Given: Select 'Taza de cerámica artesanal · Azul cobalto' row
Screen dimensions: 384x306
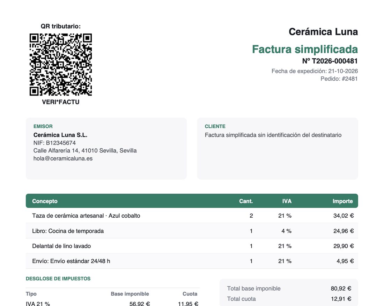Looking at the screenshot, I should (x=192, y=216).
